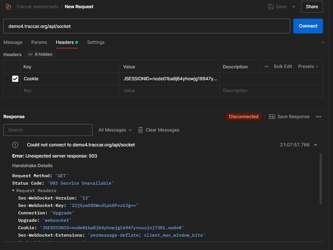
Task: Click the message Search input field
Action: (x=48, y=130)
